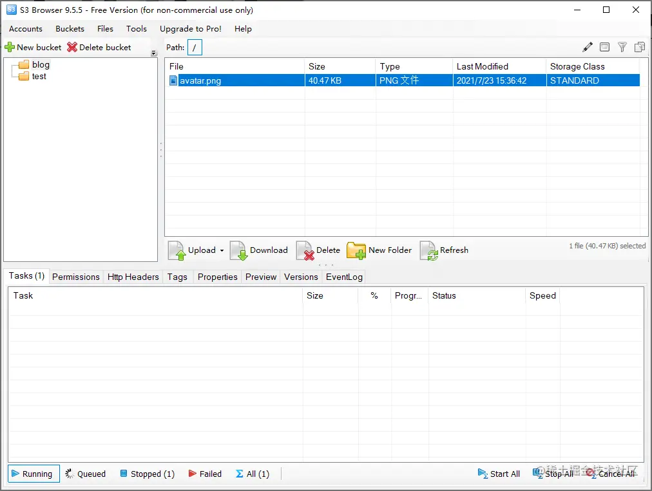The image size is (652, 491).
Task: Click the Path input field
Action: 195,48
